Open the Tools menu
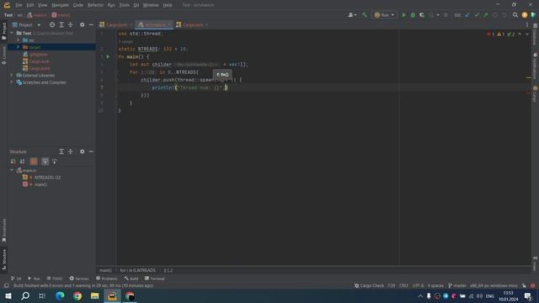Viewport: 539px width, 303px height. coord(124,5)
